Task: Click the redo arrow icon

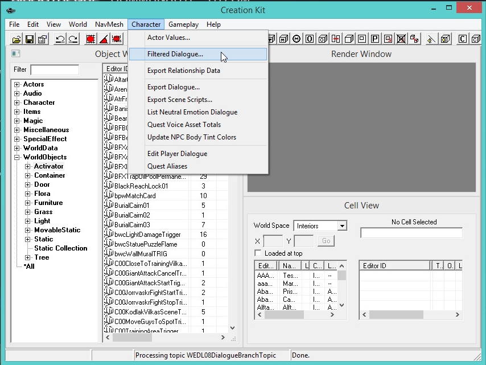Action: click(73, 39)
